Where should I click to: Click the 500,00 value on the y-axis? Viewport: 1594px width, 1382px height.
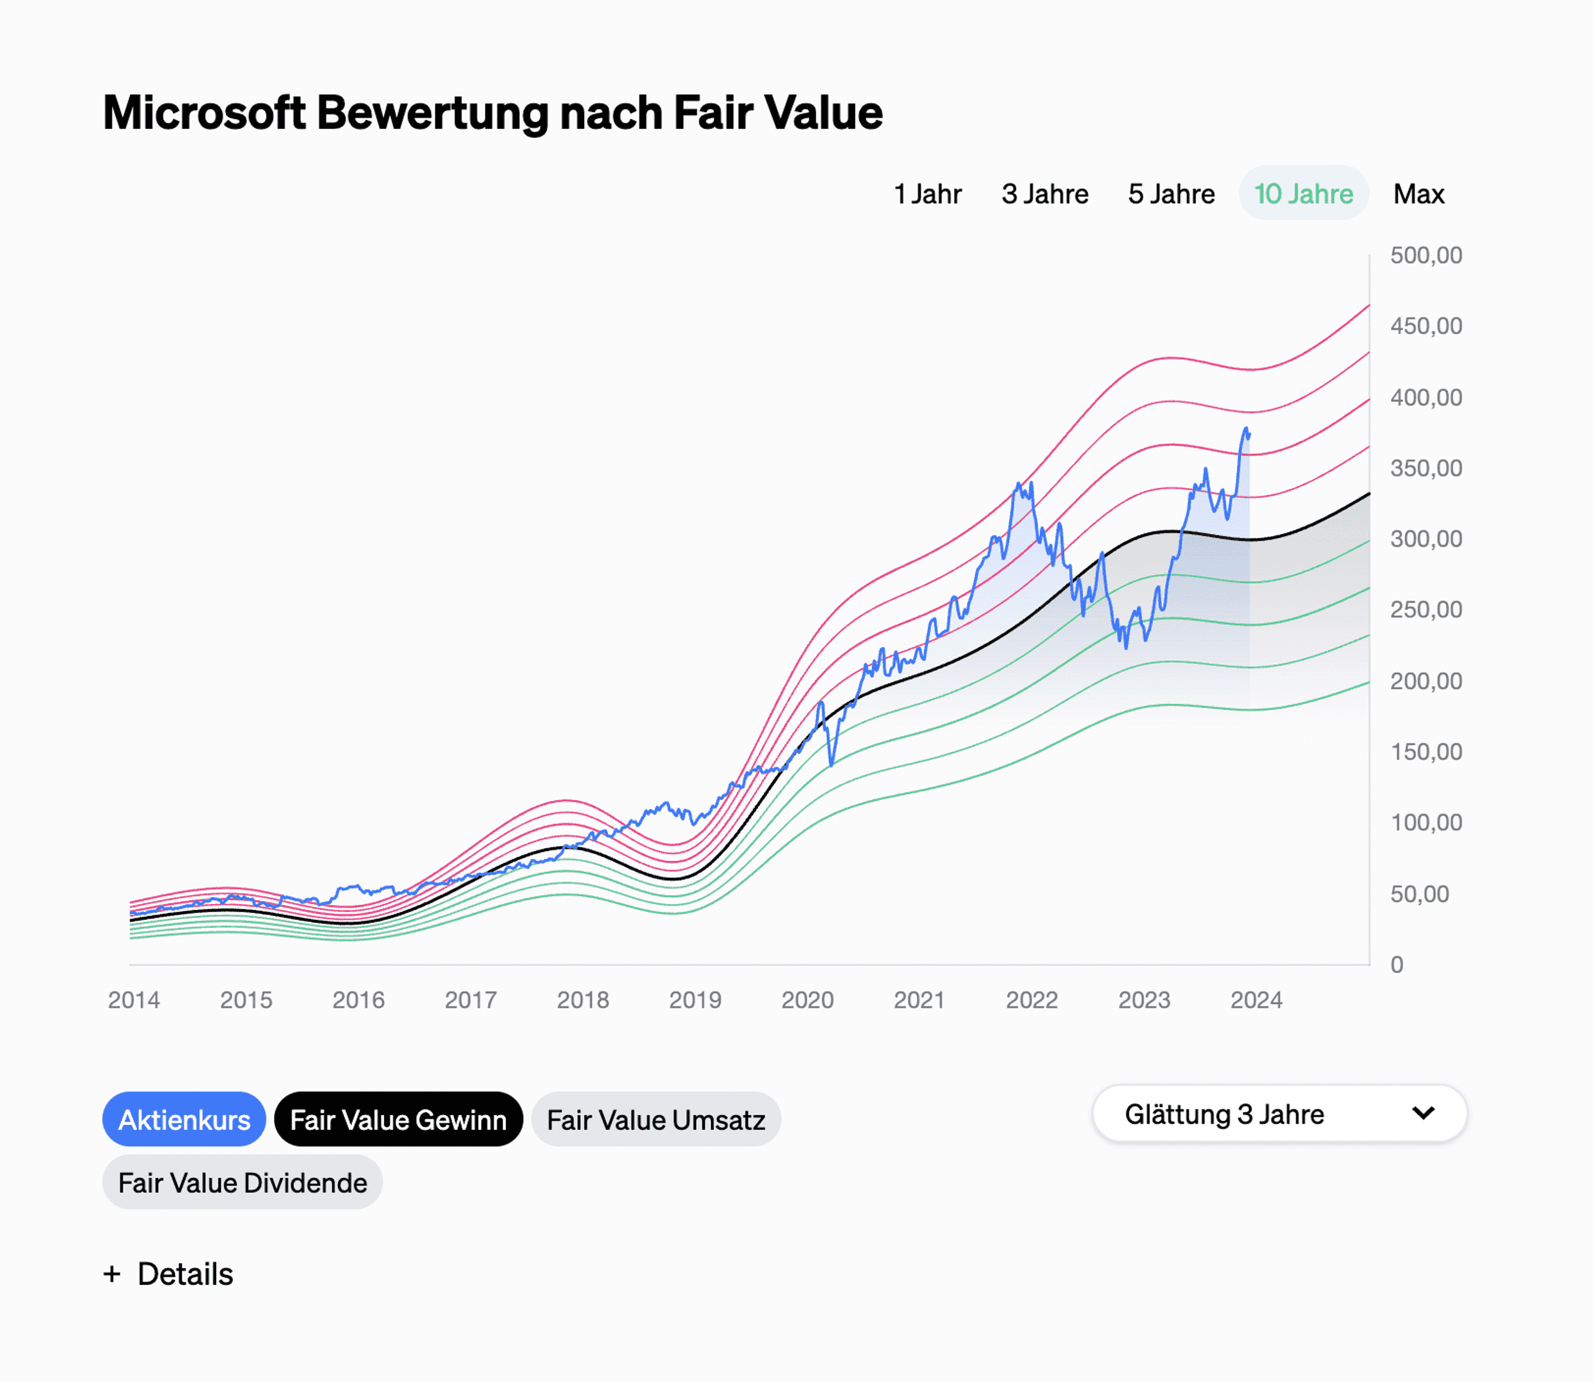[x=1425, y=255]
